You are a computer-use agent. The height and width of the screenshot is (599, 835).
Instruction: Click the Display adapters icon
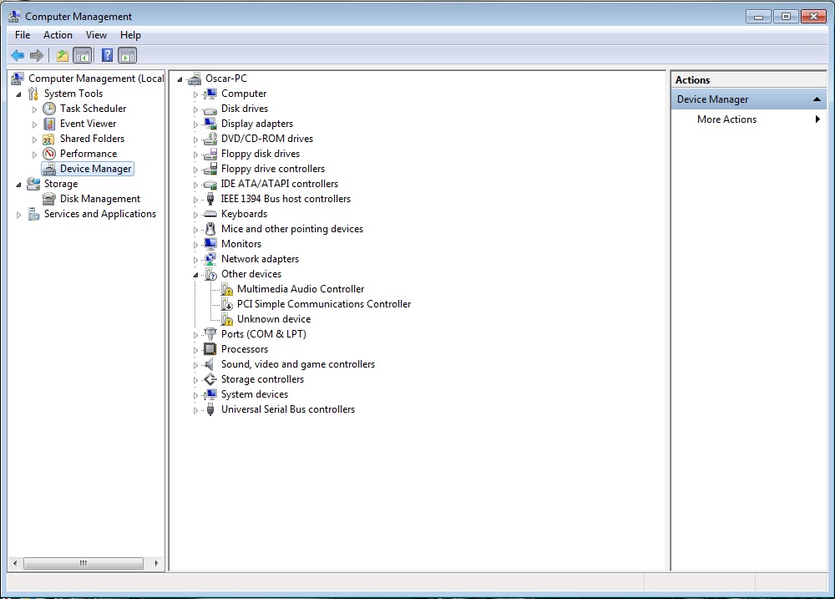pyautogui.click(x=210, y=124)
